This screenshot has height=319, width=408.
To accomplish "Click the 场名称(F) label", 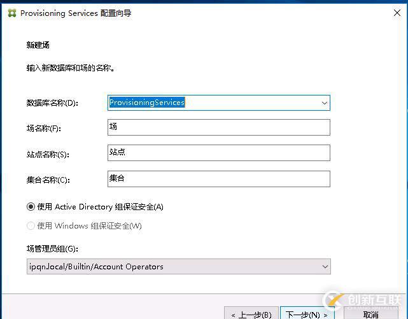I will tap(45, 129).
